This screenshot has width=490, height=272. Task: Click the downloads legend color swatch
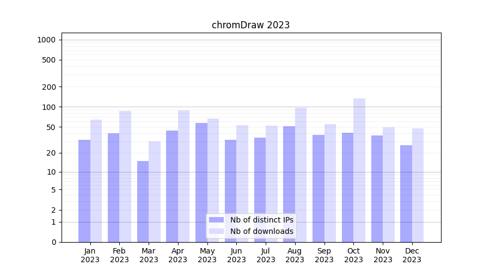pos(216,231)
